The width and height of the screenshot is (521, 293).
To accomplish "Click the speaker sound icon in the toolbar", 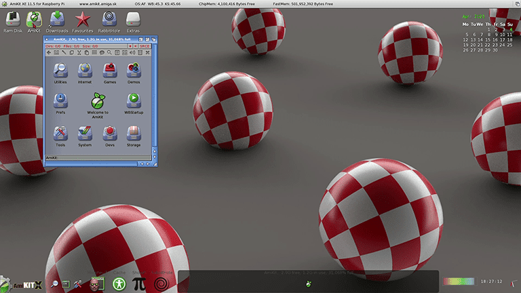I will pyautogui.click(x=132, y=52).
